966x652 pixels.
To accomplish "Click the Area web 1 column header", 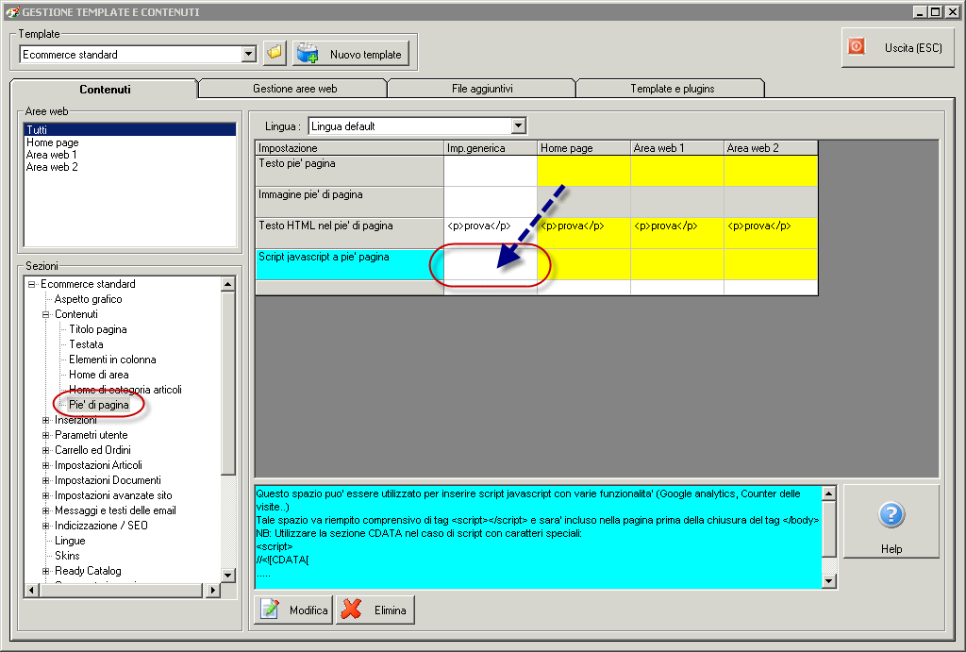I will point(677,148).
